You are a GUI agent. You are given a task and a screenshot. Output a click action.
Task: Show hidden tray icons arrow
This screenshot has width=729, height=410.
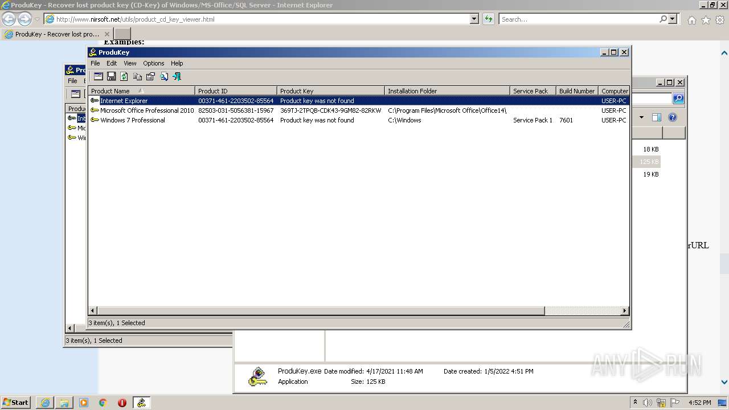pos(635,402)
